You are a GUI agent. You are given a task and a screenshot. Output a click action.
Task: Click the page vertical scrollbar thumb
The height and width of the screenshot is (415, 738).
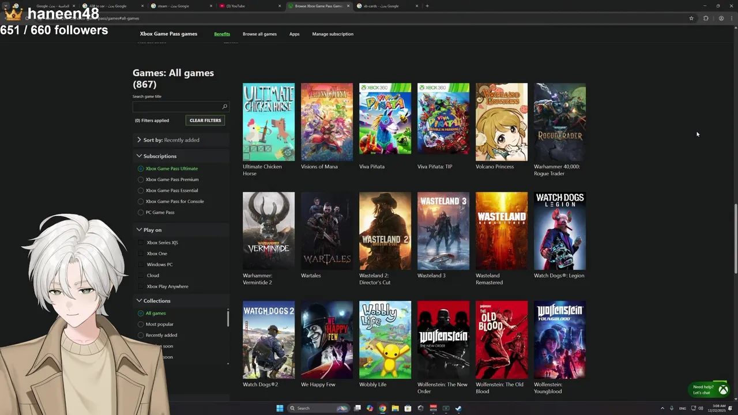coord(735,239)
